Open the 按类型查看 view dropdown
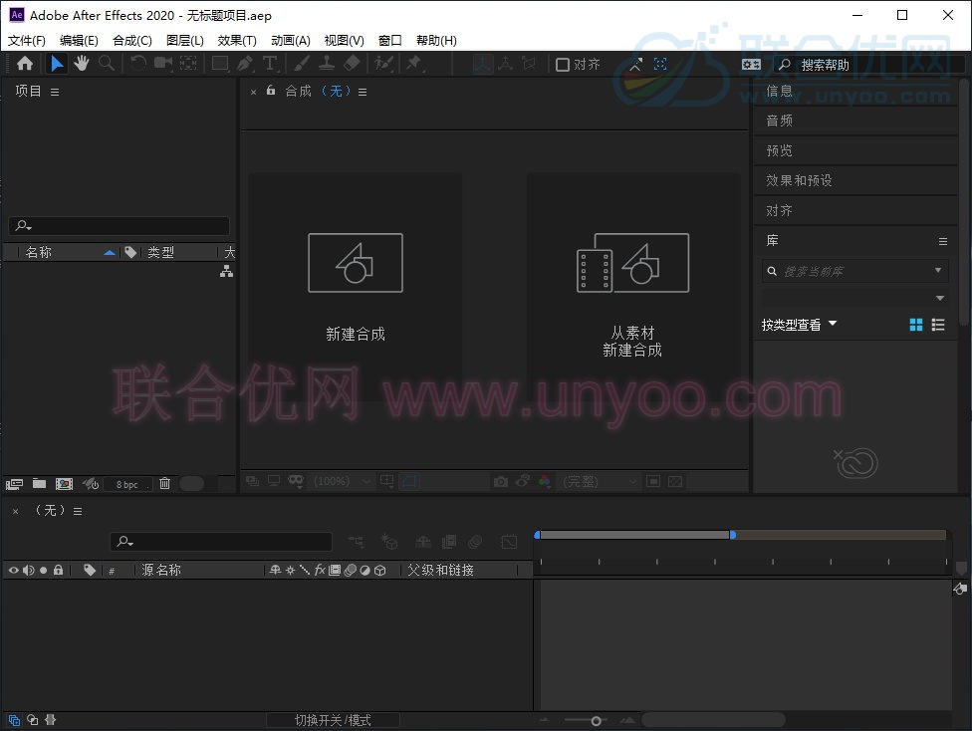Image resolution: width=972 pixels, height=731 pixels. (799, 325)
